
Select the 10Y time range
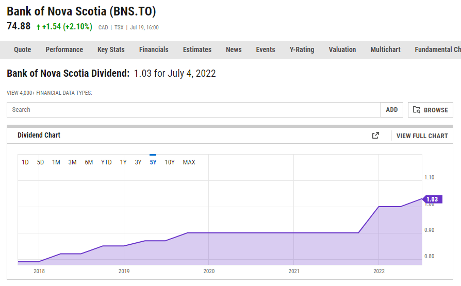point(170,162)
